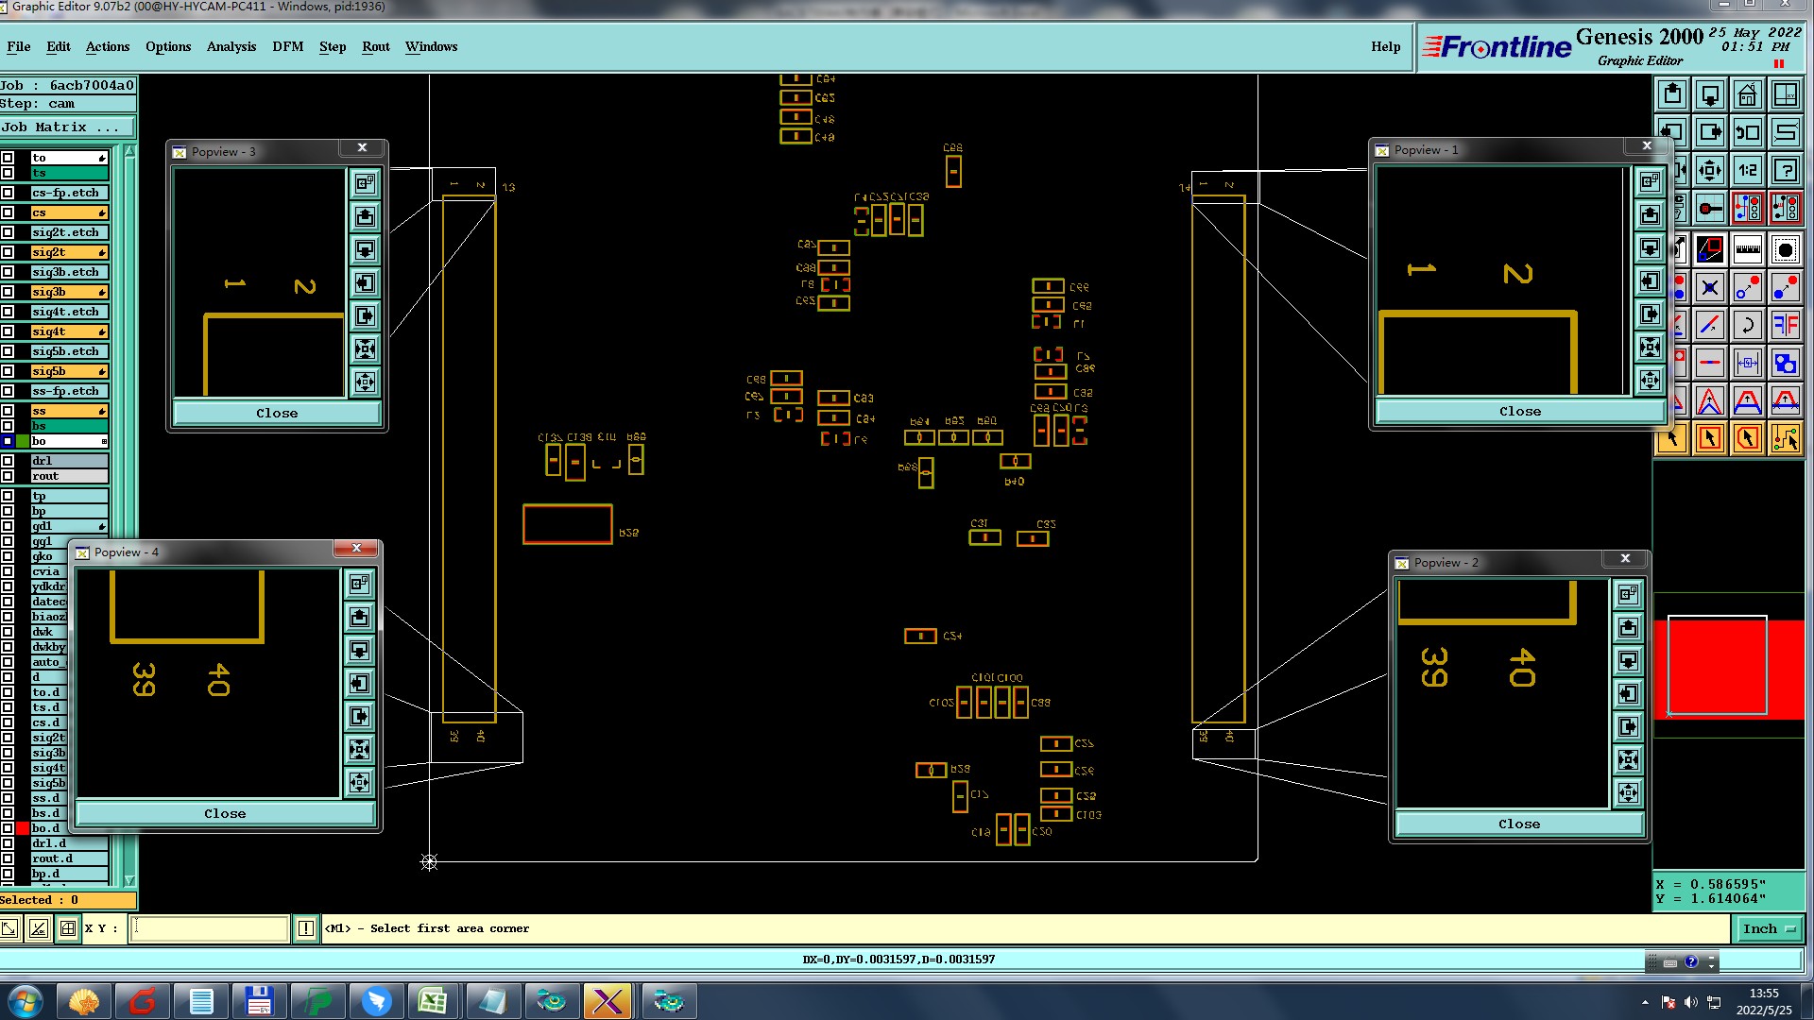This screenshot has height=1020, width=1814.
Task: Click the mirror F tool icon
Action: pos(1786,326)
